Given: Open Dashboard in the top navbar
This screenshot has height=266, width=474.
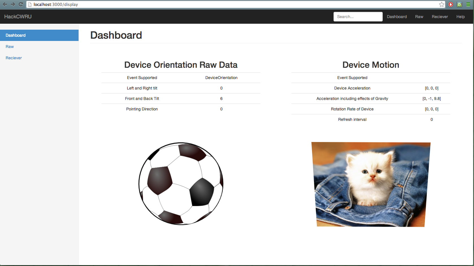Looking at the screenshot, I should tap(397, 17).
